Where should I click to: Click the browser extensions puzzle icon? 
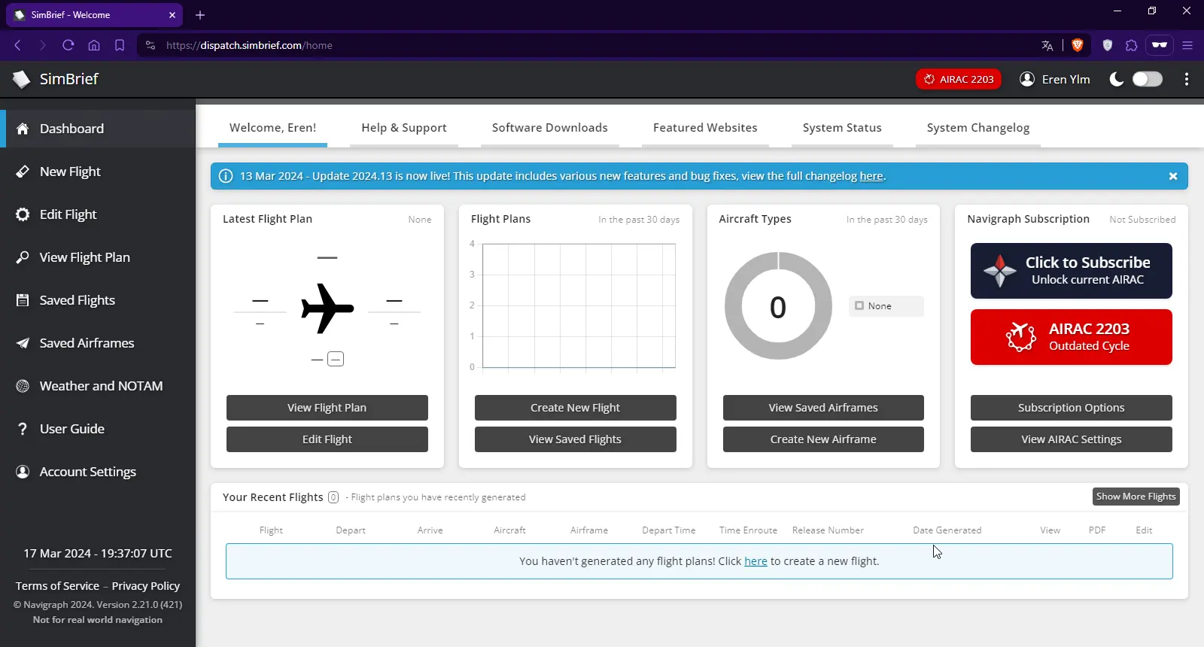click(1132, 45)
